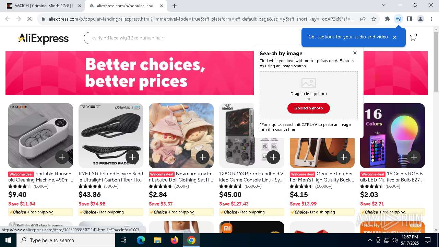Open the Chrome media control icon

(x=398, y=19)
